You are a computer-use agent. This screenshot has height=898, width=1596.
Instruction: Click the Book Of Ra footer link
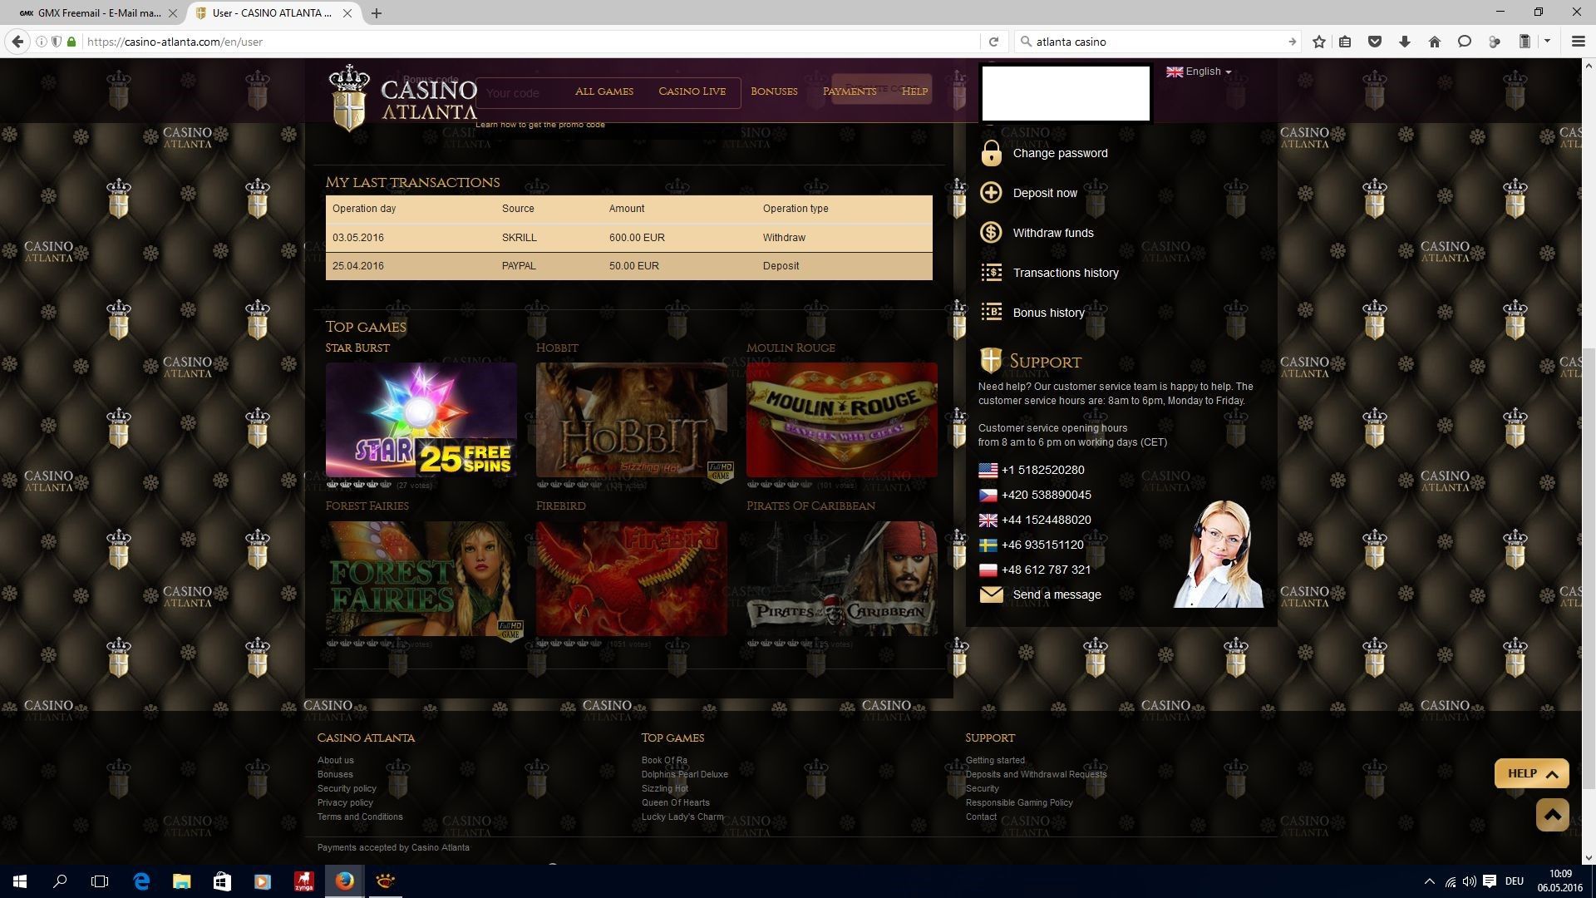664,760
